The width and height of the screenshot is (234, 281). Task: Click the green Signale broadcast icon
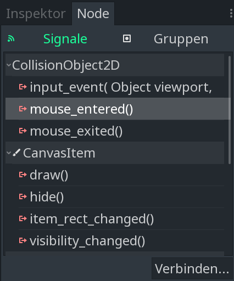click(x=11, y=39)
